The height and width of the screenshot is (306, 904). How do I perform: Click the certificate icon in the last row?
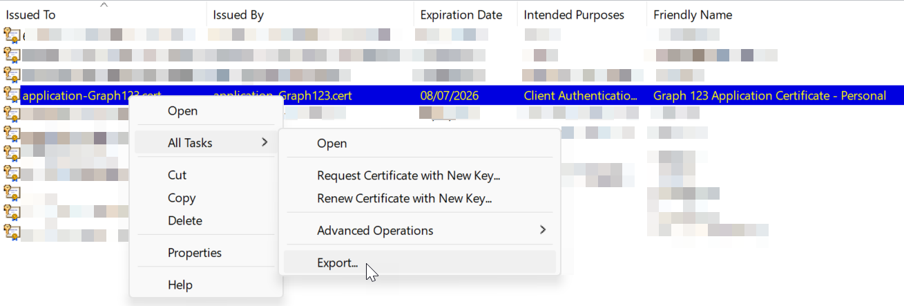tap(11, 231)
